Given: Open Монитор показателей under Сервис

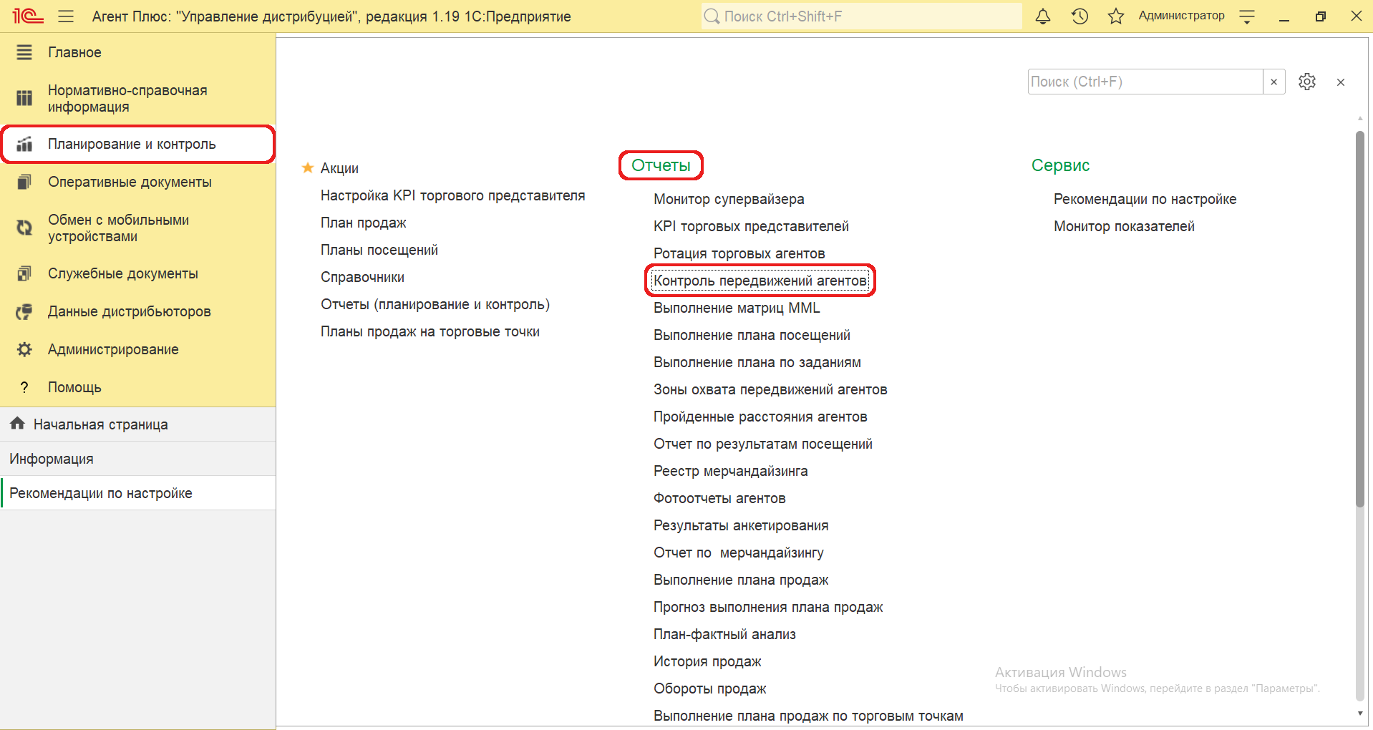Looking at the screenshot, I should [x=1124, y=226].
